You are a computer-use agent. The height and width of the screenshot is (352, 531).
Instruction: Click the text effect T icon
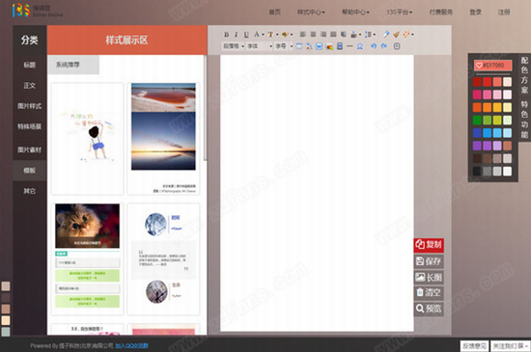click(270, 34)
